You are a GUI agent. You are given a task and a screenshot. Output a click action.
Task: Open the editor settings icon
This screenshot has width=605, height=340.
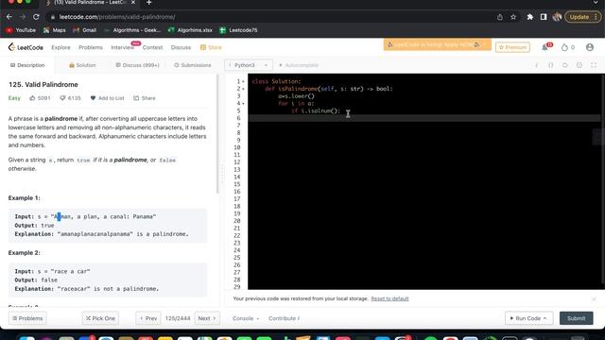point(579,65)
